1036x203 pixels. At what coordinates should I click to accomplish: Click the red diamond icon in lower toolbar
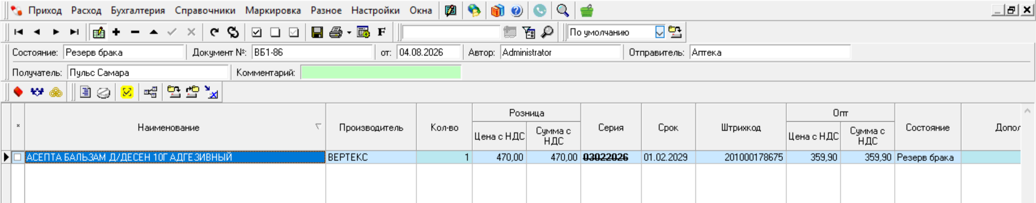[18, 92]
